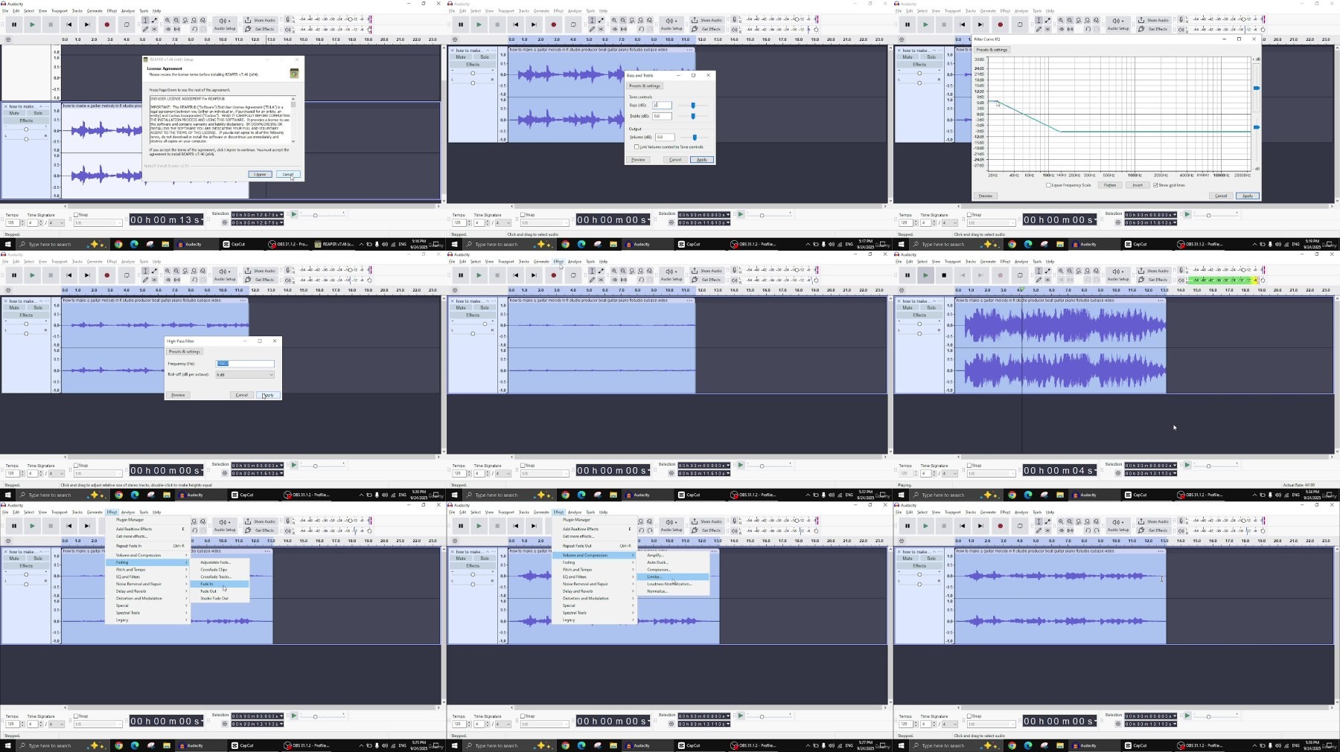
Task: Open Presets & settings in Bass and Treble dialog
Action: (645, 86)
